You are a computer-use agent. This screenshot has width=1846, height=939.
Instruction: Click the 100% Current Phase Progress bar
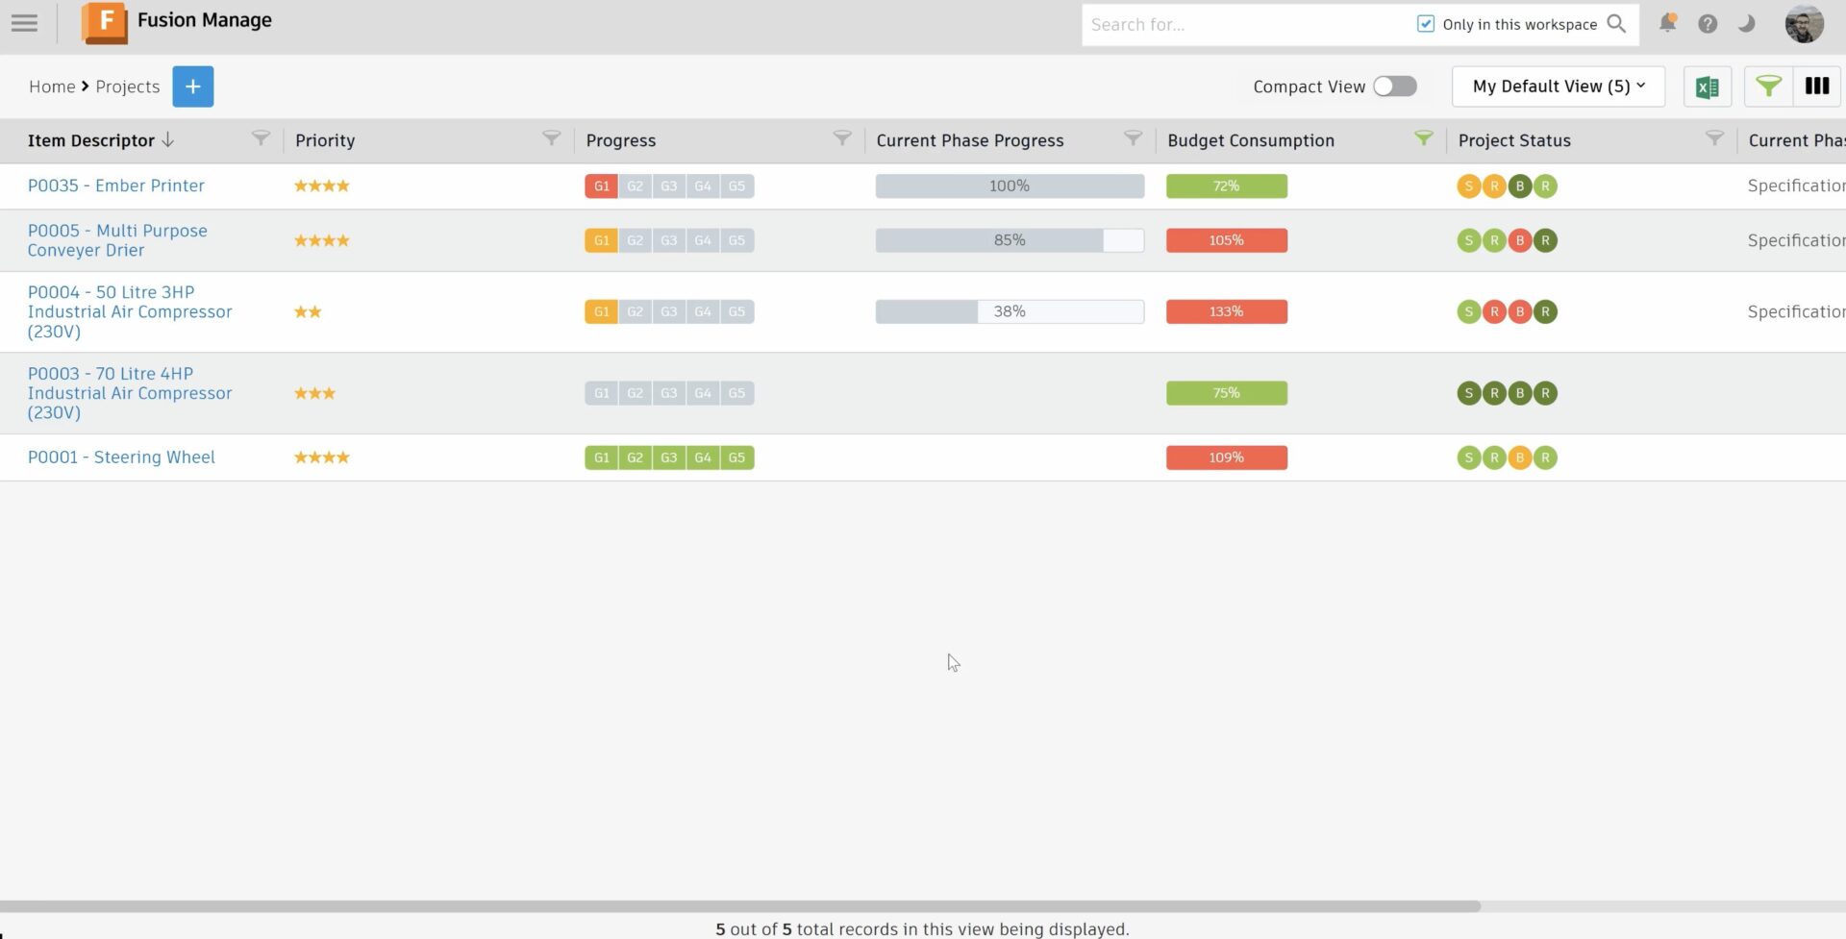(1009, 185)
